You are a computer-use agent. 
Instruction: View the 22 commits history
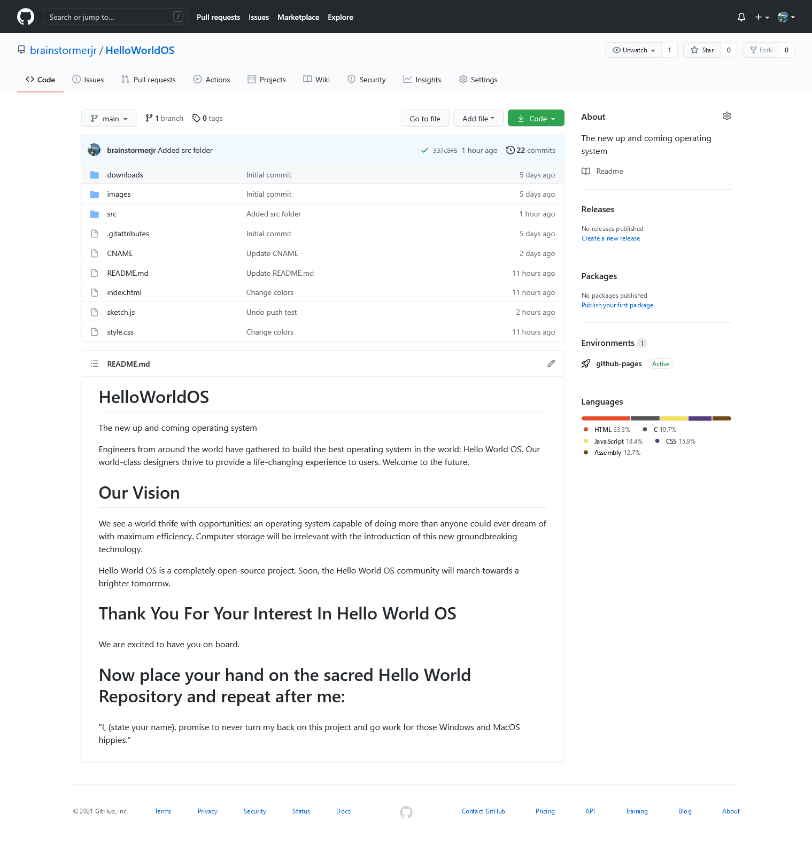[531, 150]
